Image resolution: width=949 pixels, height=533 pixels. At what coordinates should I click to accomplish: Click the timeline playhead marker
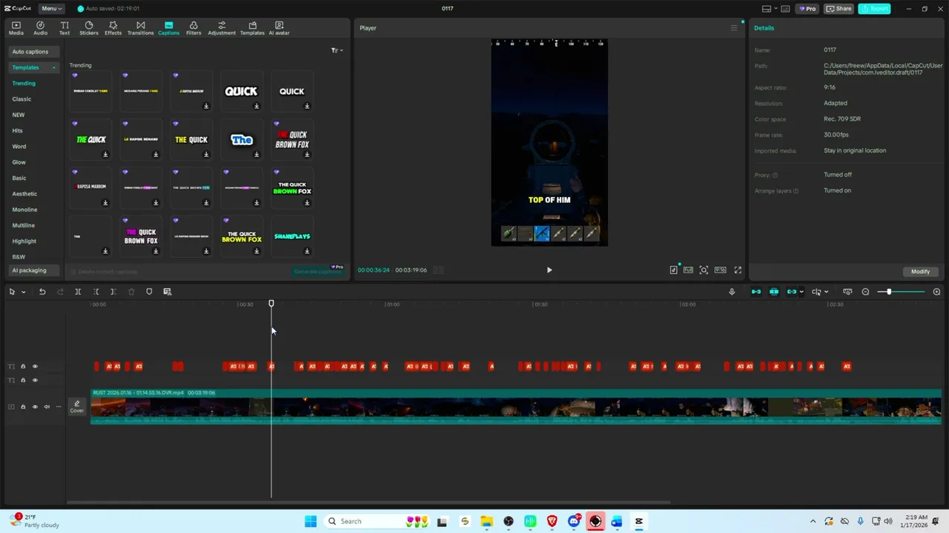click(271, 304)
